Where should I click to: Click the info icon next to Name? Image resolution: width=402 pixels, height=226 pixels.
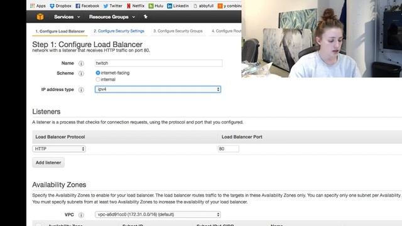[81, 63]
